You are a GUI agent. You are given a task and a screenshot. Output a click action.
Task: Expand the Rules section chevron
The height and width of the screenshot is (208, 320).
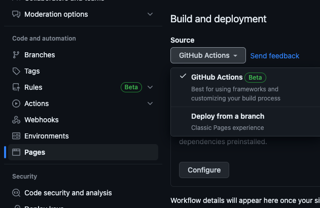[150, 87]
